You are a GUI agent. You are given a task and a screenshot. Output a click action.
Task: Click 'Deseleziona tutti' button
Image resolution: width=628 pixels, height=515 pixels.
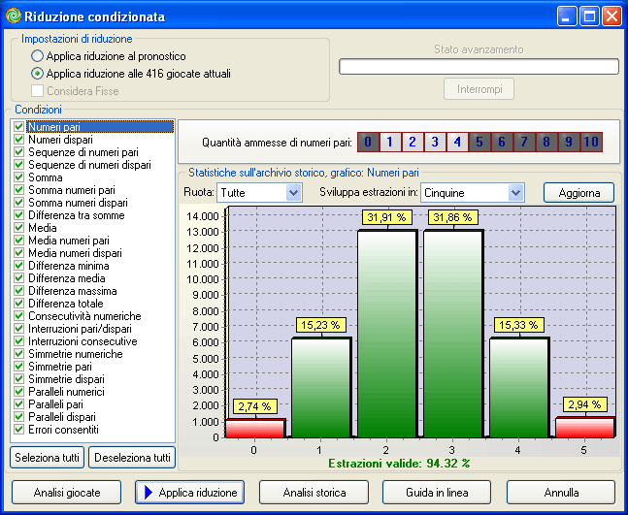[131, 458]
